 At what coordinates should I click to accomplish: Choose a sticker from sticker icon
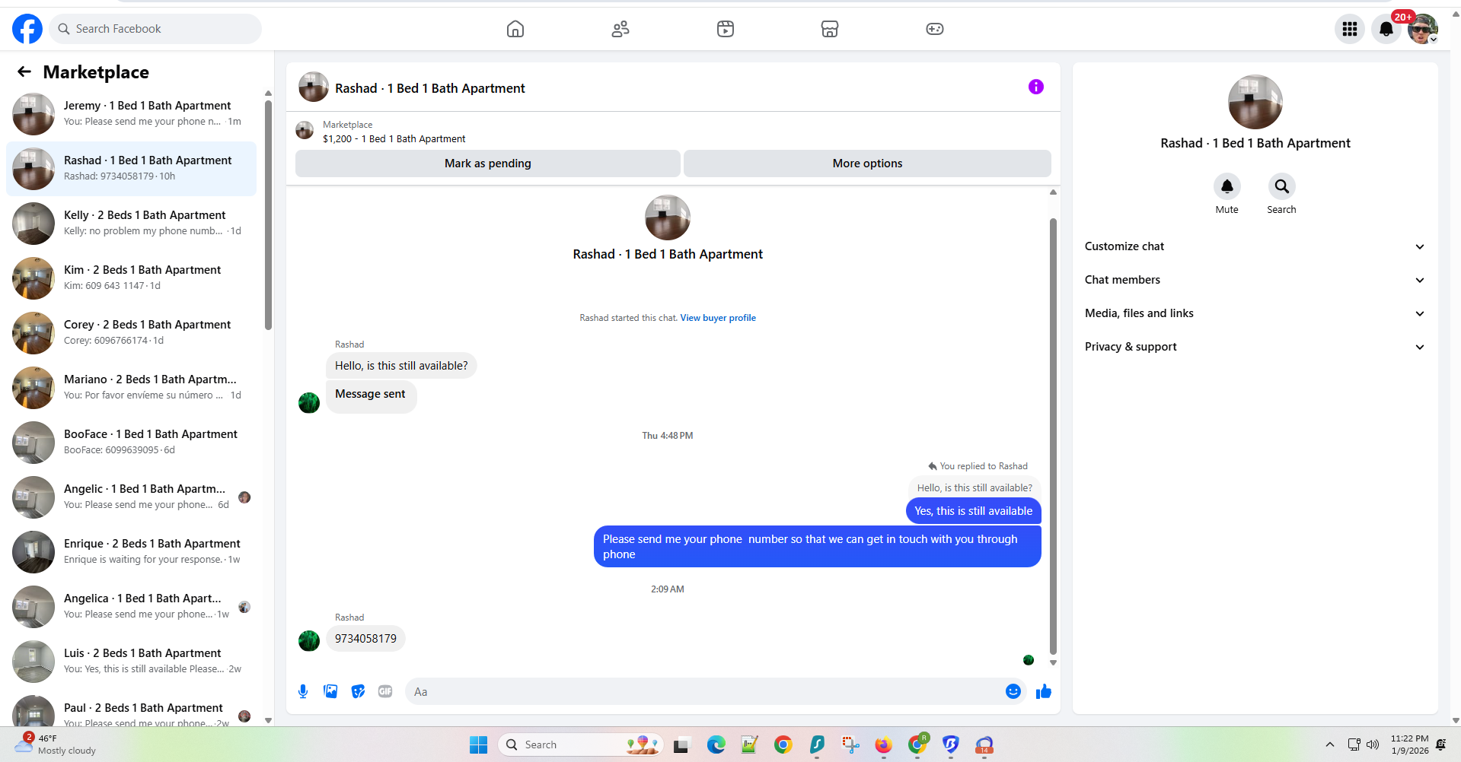[358, 691]
